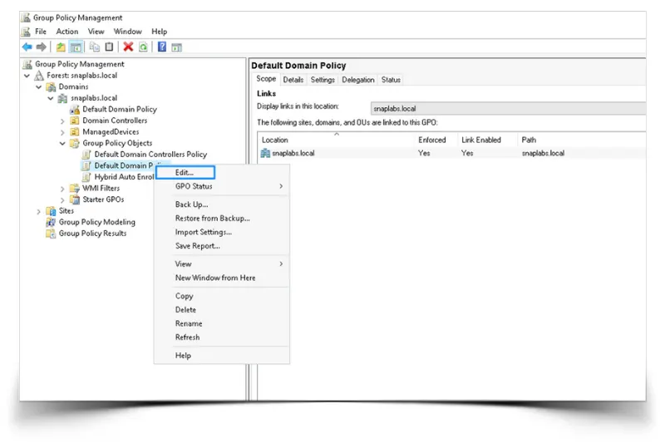Choose New Window from Here
665x443 pixels.
click(222, 278)
